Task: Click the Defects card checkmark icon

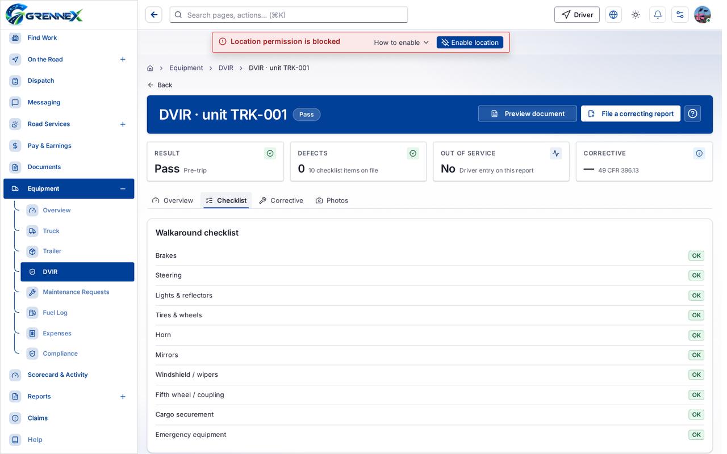Action: tap(413, 153)
